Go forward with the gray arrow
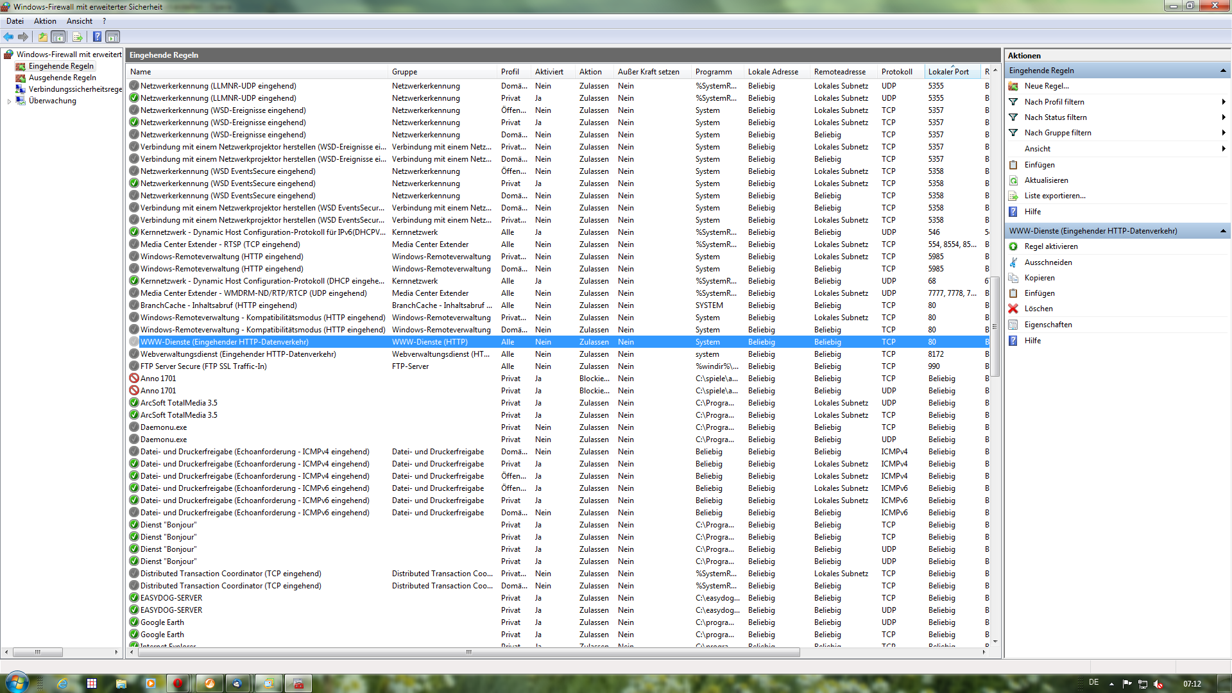Viewport: 1232px width, 693px height. [x=23, y=37]
